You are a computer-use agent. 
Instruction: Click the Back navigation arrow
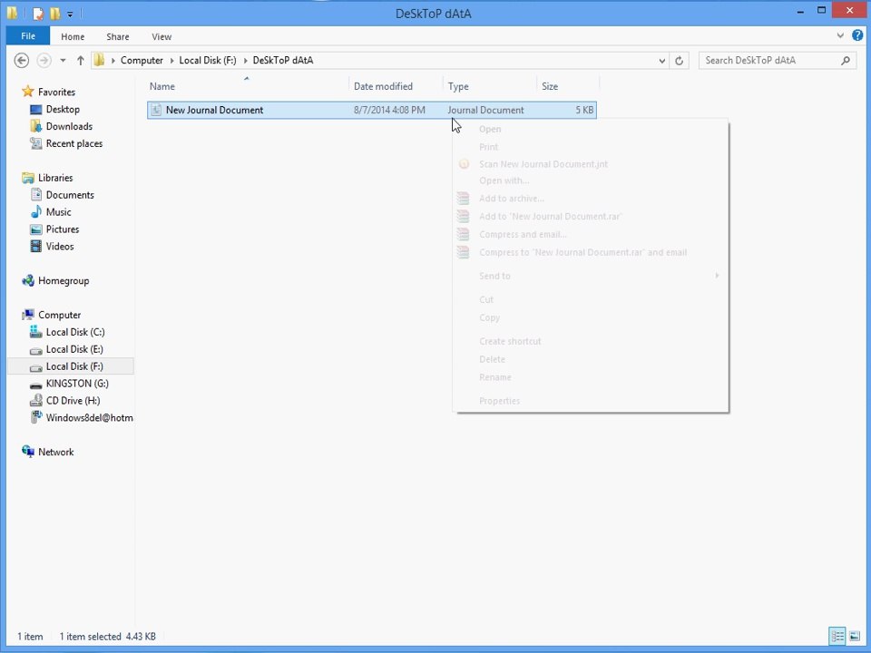coord(21,60)
